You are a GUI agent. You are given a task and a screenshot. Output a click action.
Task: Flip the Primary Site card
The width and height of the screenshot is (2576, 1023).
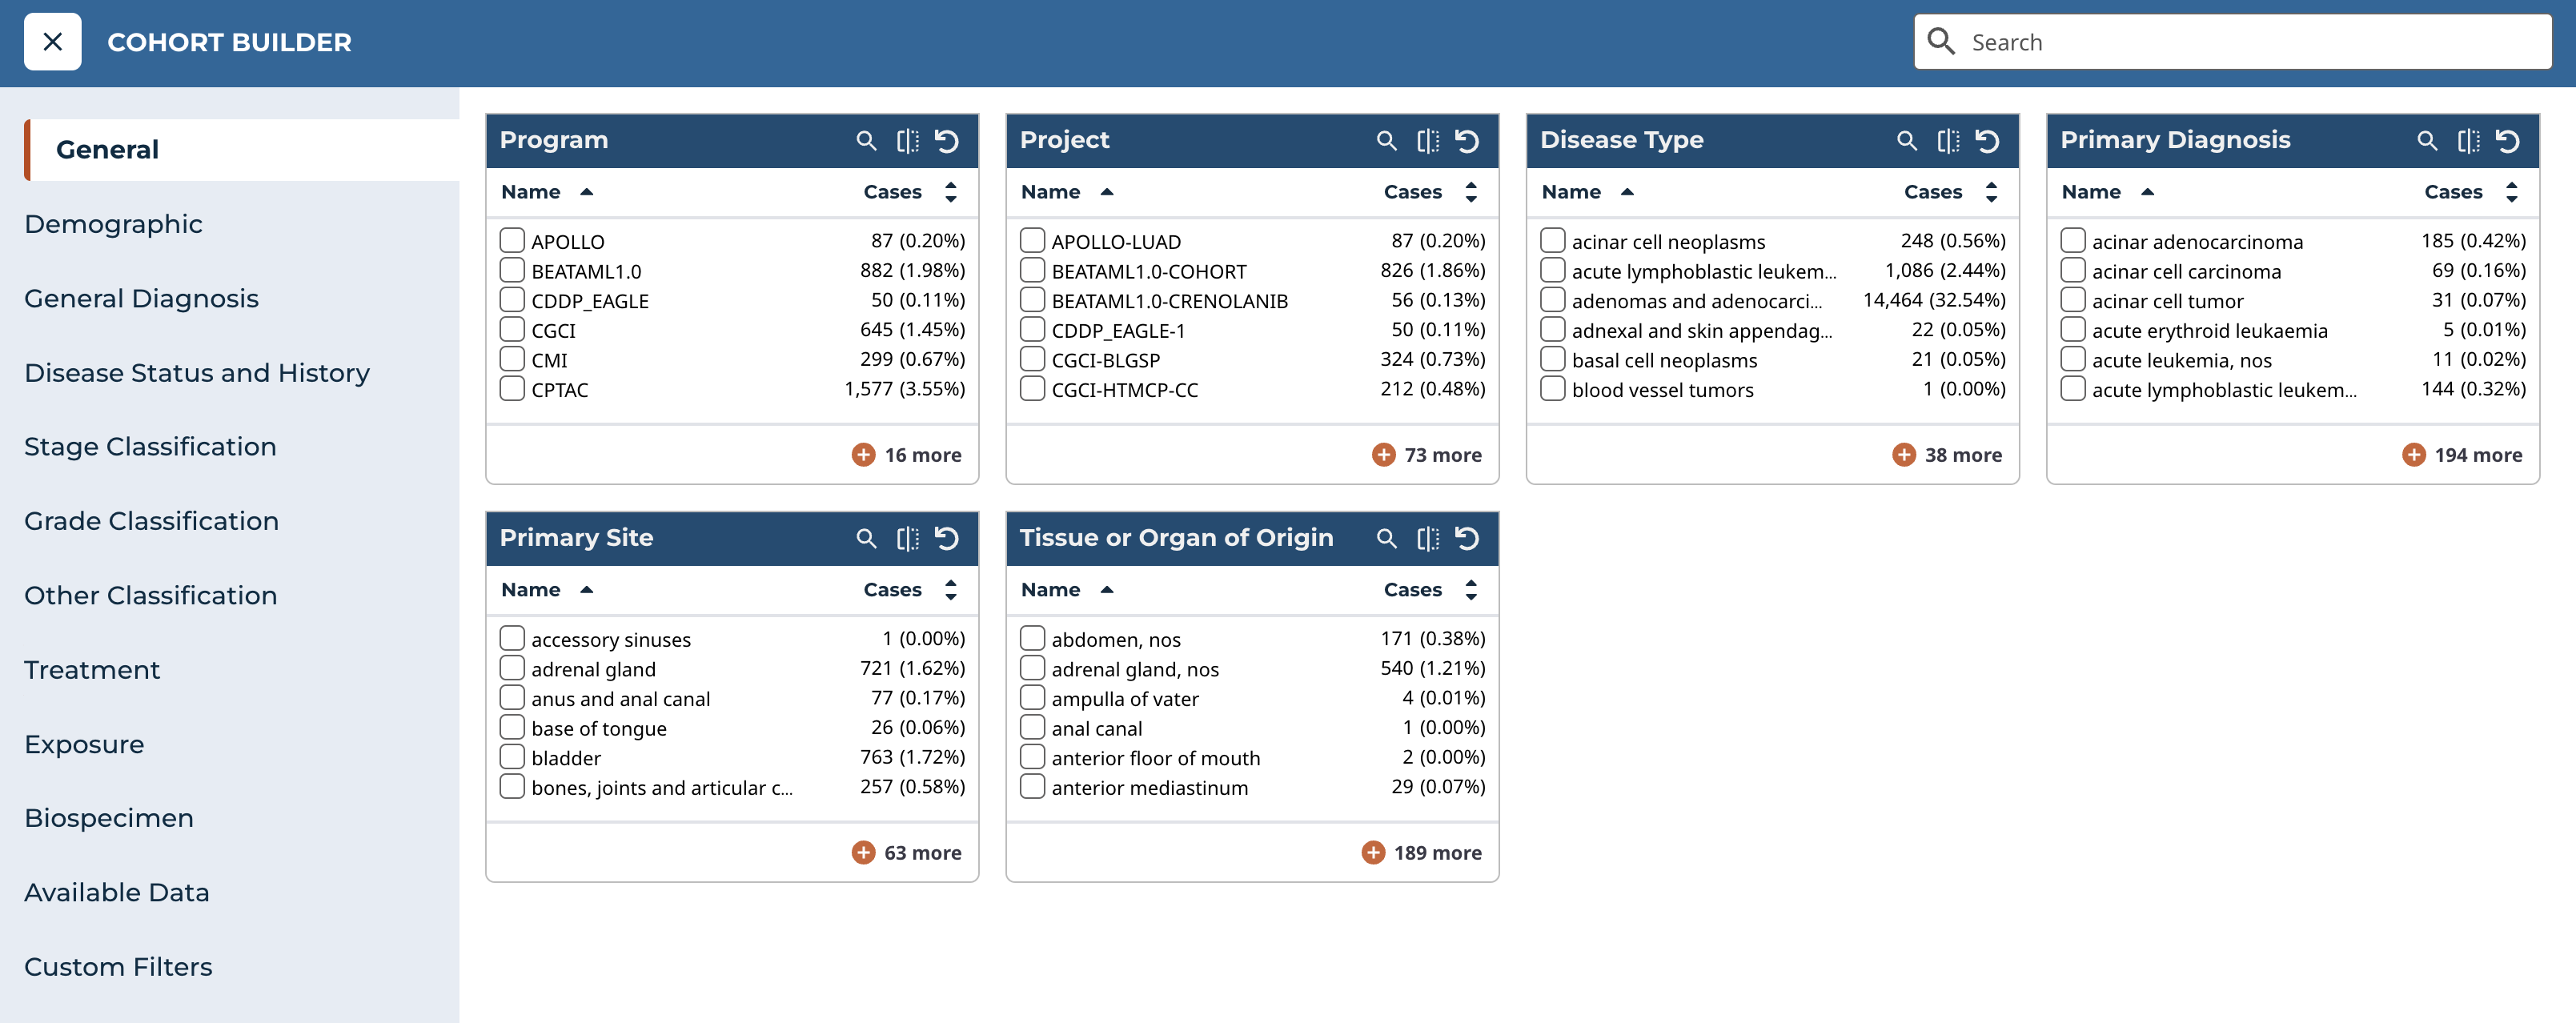(907, 539)
